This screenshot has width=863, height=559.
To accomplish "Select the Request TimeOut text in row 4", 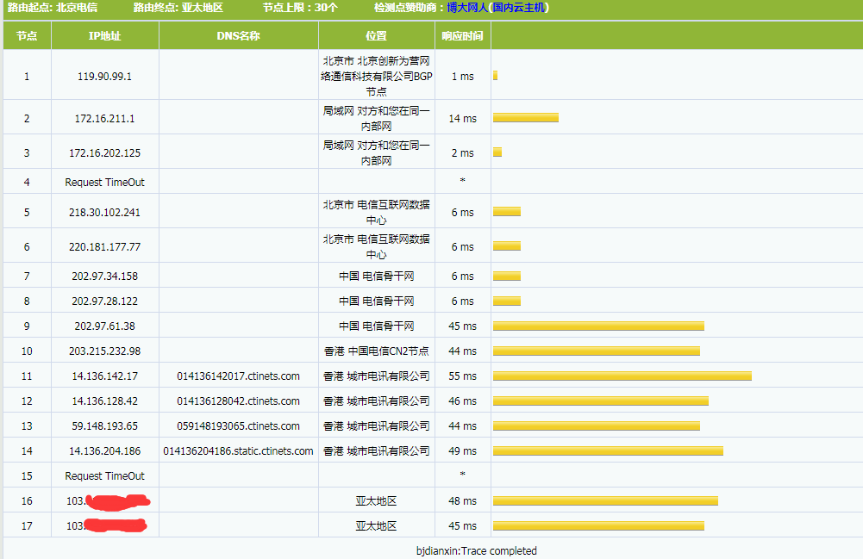I will 104,183.
